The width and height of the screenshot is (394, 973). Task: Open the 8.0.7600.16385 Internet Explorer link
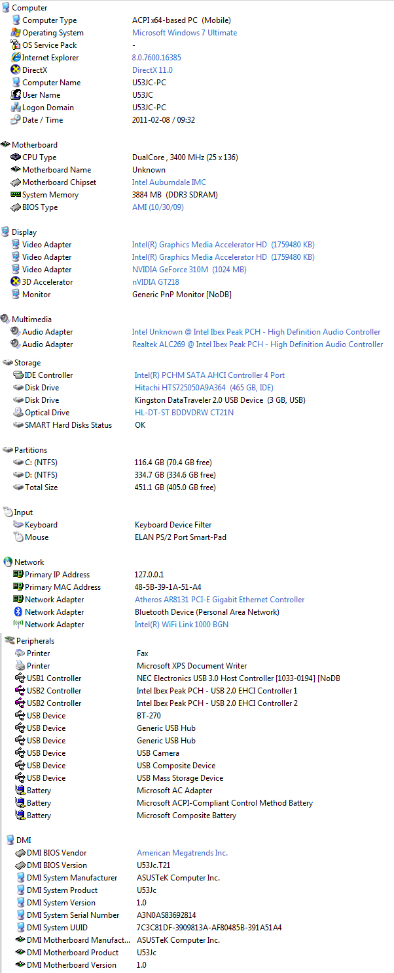point(156,58)
